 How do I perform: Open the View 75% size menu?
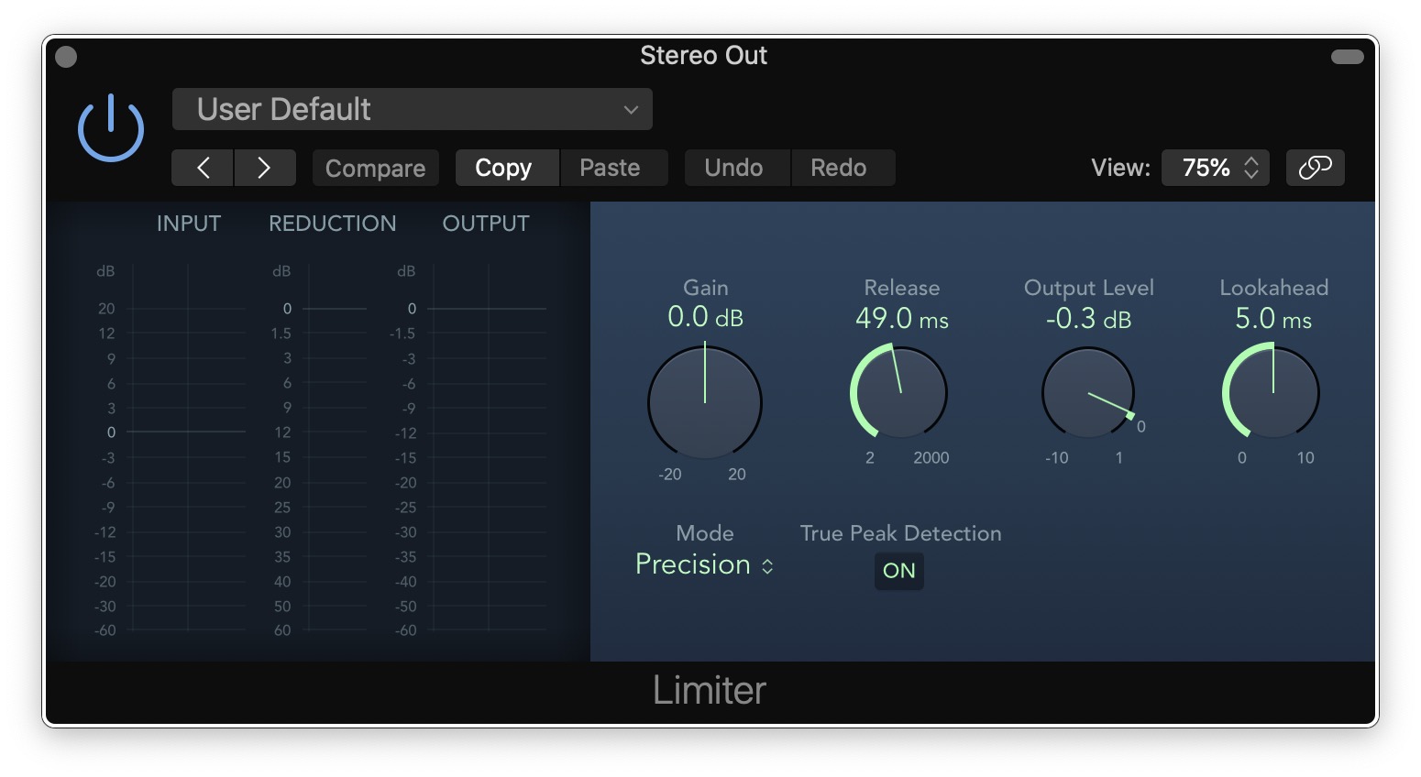coord(1215,168)
